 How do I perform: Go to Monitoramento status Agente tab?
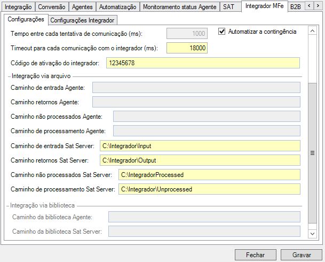pyautogui.click(x=179, y=7)
